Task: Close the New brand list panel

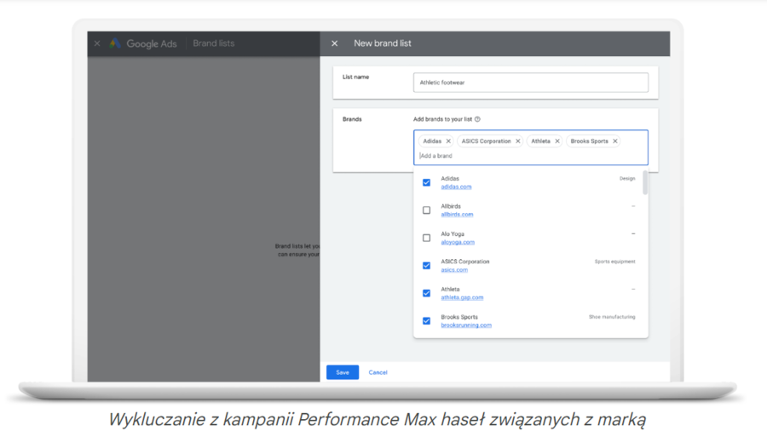Action: (x=334, y=43)
